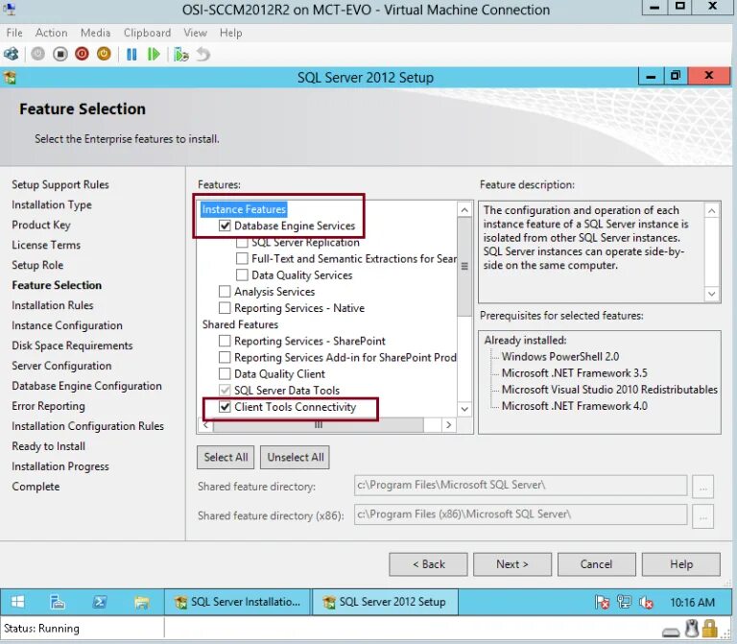Viewport: 737px width, 644px height.
Task: Click the Checkpoint toolbar icon
Action: [x=181, y=54]
